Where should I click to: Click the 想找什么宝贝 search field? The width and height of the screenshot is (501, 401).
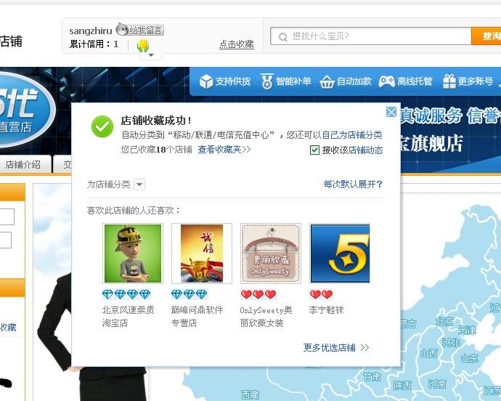tap(371, 36)
